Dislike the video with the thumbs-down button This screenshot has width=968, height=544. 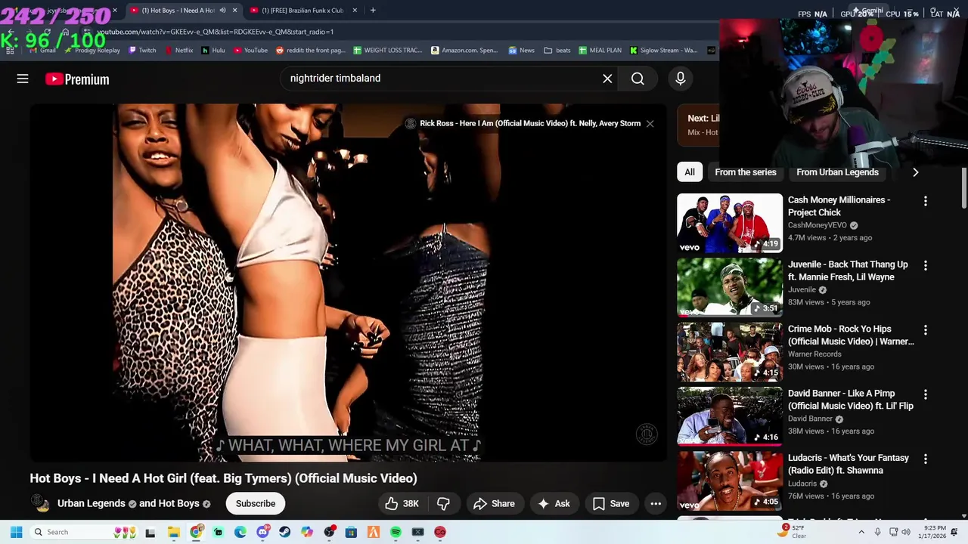(x=443, y=503)
